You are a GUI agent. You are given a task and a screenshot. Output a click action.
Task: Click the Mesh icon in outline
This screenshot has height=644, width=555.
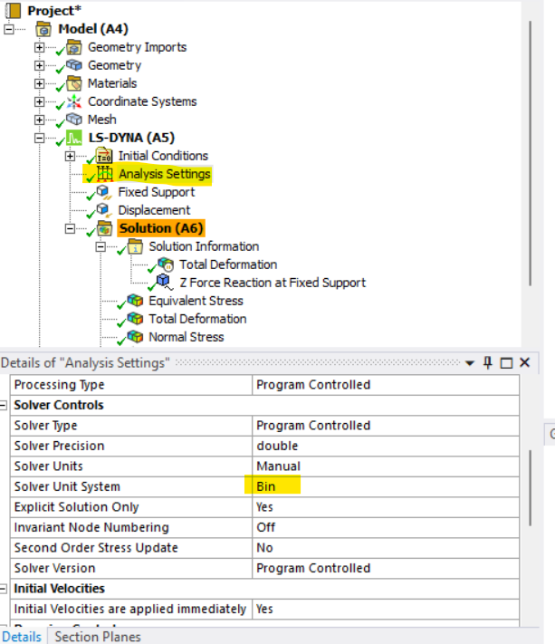[74, 120]
